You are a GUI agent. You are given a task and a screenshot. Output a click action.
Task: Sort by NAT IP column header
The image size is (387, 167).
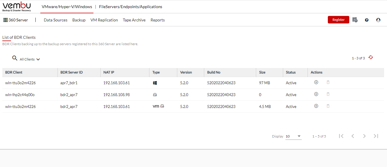[109, 72]
